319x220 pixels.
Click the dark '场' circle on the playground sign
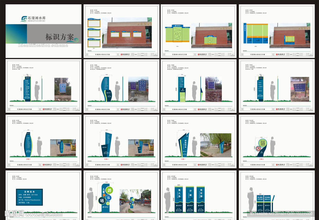click(102, 201)
